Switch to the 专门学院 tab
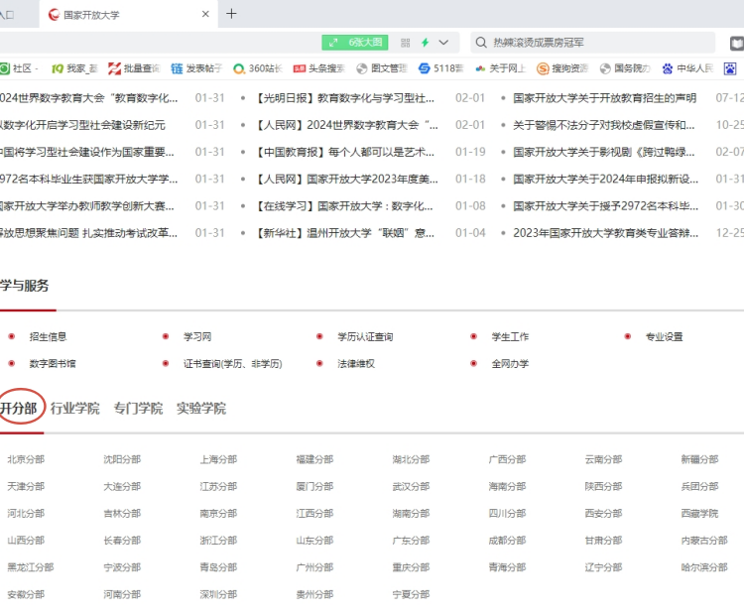 coord(138,409)
